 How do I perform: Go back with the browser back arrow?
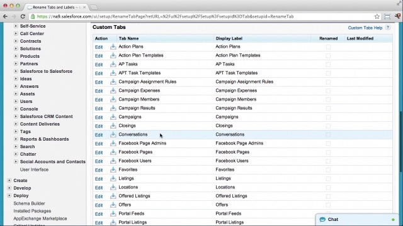(5, 16)
